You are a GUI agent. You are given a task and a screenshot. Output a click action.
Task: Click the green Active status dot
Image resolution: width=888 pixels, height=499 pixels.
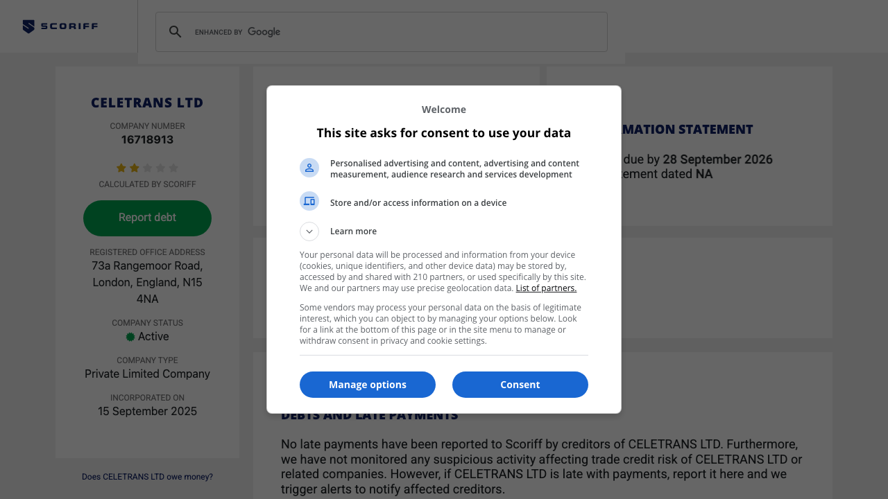click(130, 336)
